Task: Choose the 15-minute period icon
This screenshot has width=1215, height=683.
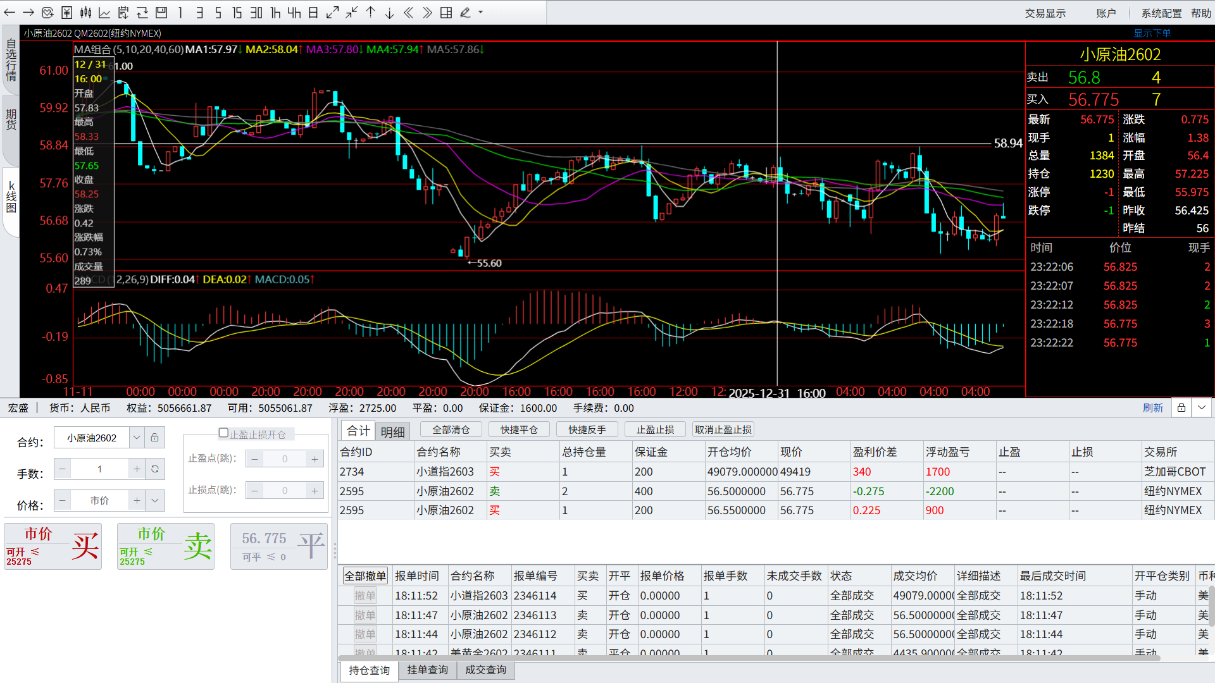Action: click(x=237, y=13)
